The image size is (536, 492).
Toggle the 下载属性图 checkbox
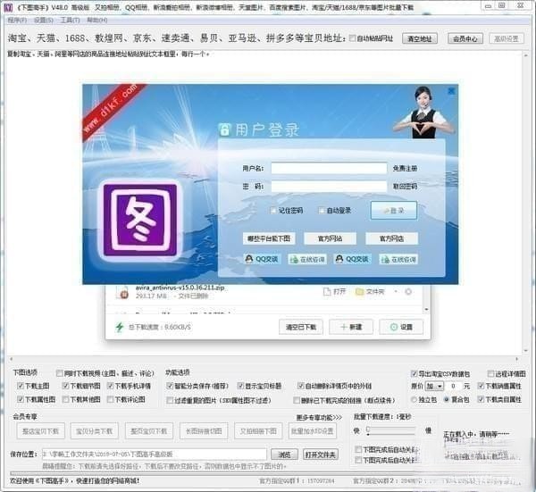click(x=21, y=399)
